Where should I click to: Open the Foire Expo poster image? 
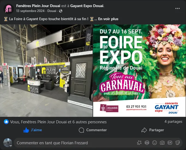tap(140, 71)
